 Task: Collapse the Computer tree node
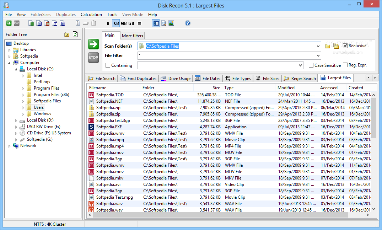10,63
